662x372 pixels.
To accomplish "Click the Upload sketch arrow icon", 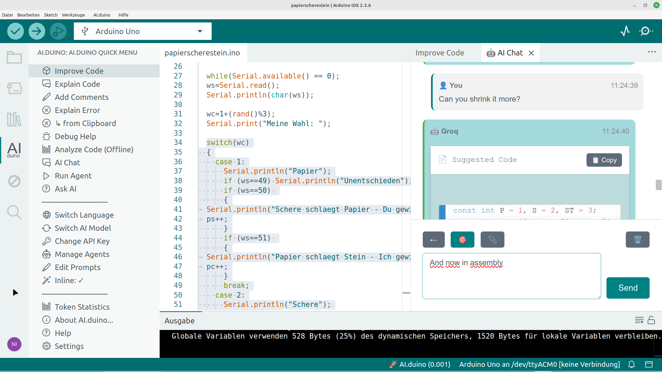I will pos(37,31).
